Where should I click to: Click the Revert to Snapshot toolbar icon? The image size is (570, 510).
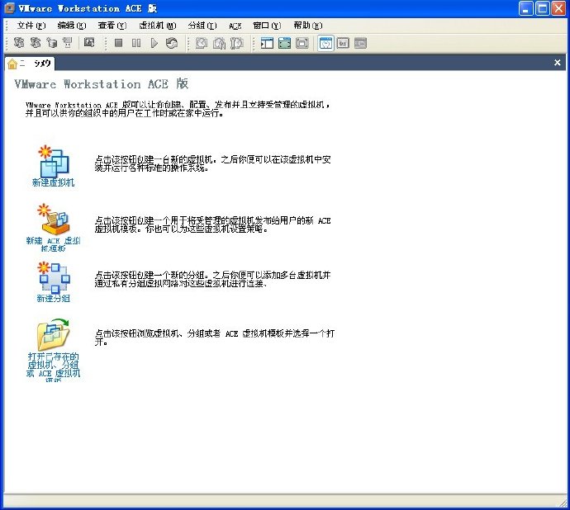tap(219, 43)
